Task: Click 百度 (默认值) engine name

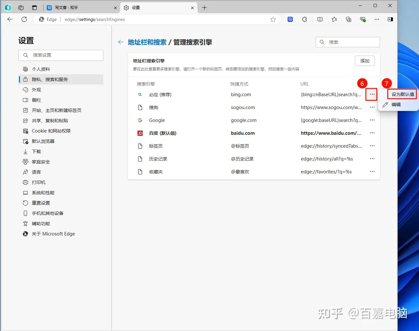Action: coord(163,133)
